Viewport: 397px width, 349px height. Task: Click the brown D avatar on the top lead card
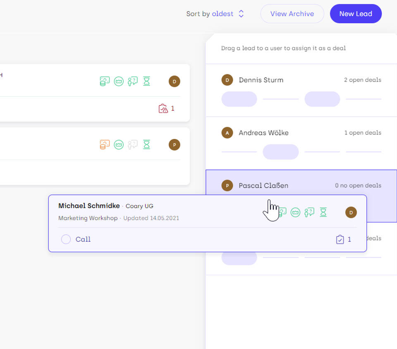click(x=175, y=81)
